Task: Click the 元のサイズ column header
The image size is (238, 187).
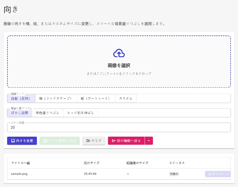Action: tap(92, 163)
